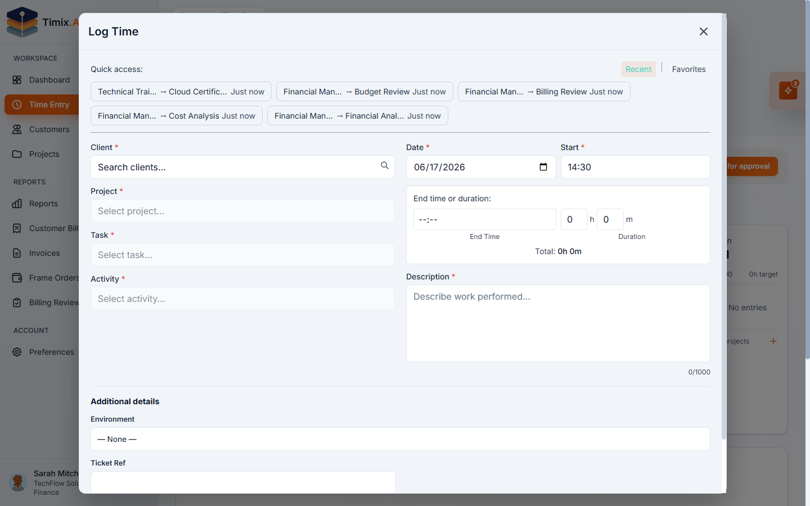810x506 pixels.
Task: Select the Cost Analysis quick entry
Action: tap(177, 116)
